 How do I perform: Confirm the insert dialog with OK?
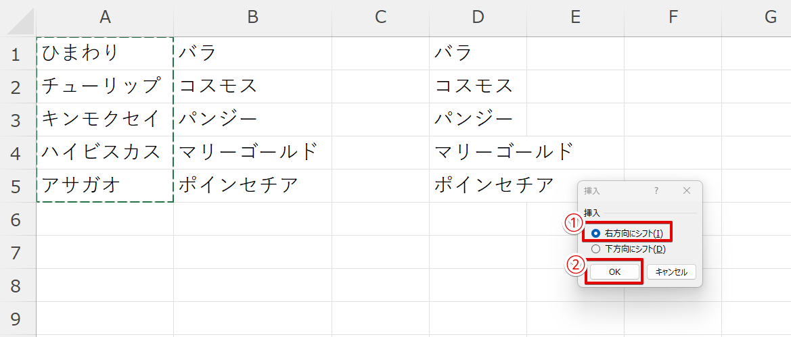point(614,272)
